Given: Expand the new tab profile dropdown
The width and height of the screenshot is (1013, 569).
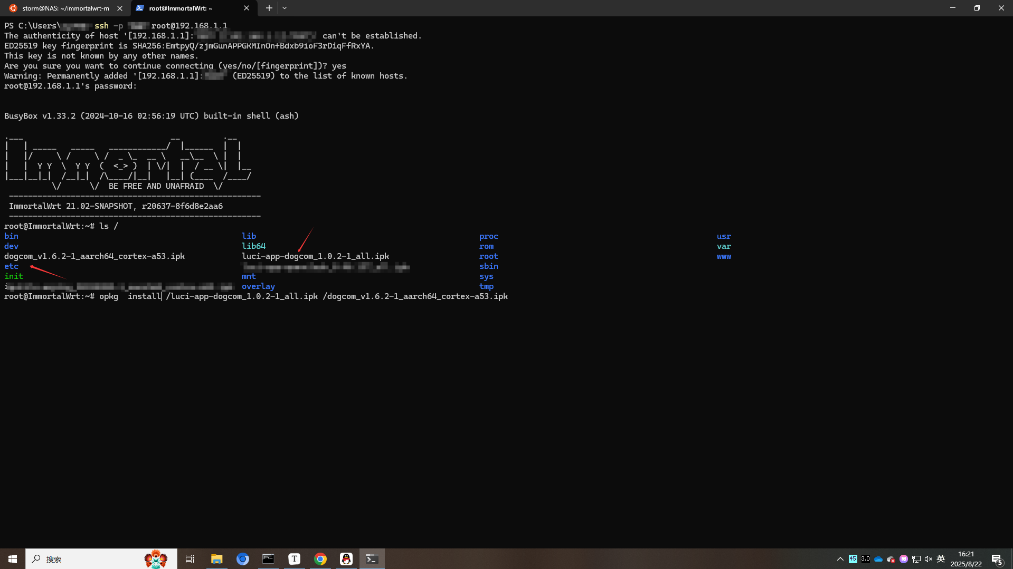Looking at the screenshot, I should [x=285, y=8].
